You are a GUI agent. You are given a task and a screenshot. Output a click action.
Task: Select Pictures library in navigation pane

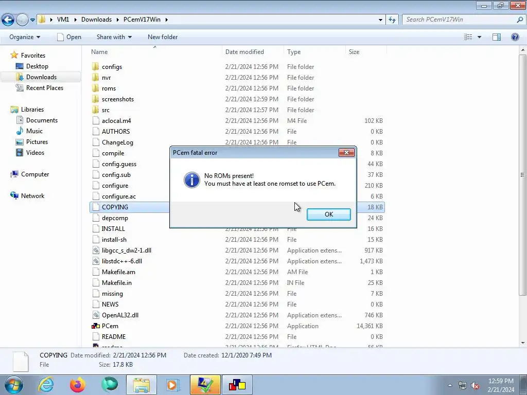(37, 142)
